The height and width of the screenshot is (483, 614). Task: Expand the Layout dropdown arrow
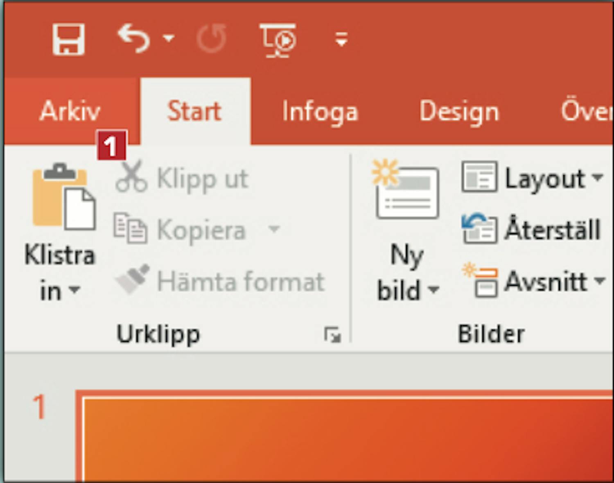coord(597,178)
